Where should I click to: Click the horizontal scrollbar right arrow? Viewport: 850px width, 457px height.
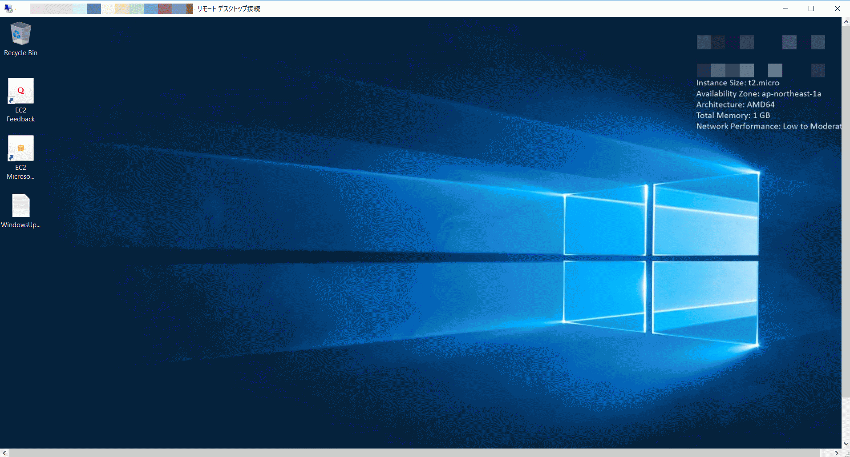coord(837,453)
